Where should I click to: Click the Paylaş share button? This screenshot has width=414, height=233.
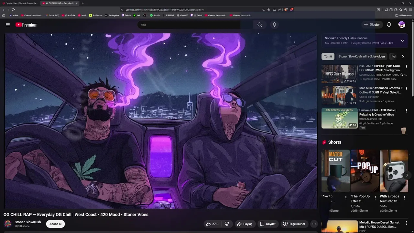pos(245,224)
